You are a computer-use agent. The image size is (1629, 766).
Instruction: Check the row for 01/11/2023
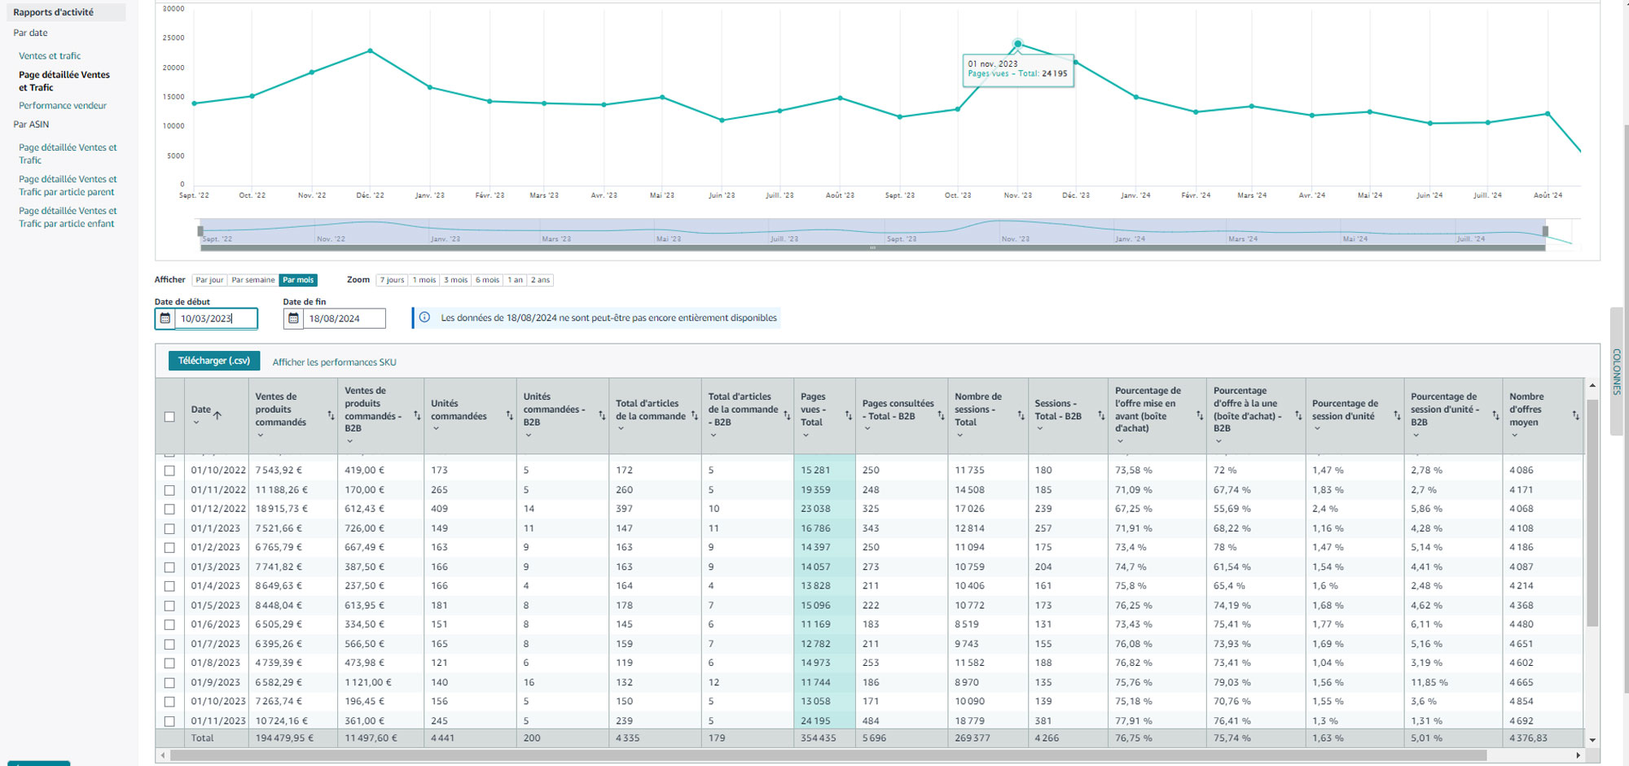pyautogui.click(x=169, y=721)
